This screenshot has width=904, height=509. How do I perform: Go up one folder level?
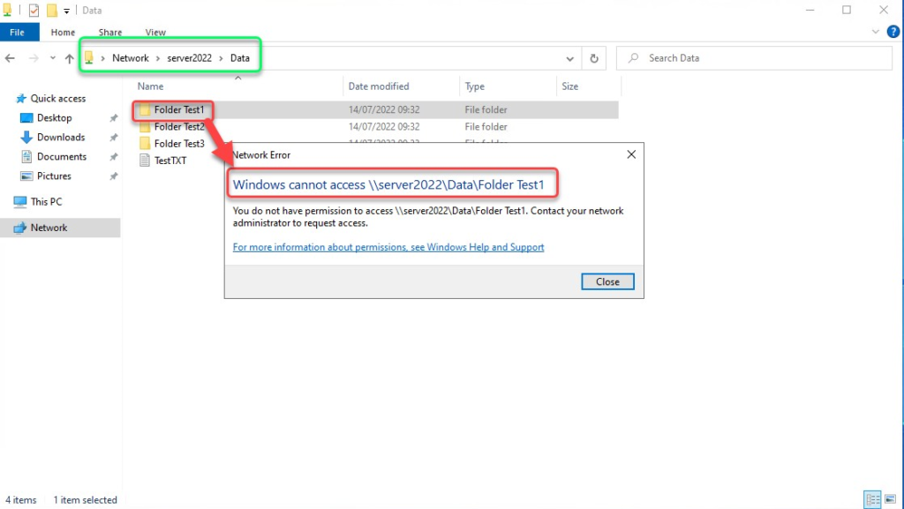click(x=69, y=58)
